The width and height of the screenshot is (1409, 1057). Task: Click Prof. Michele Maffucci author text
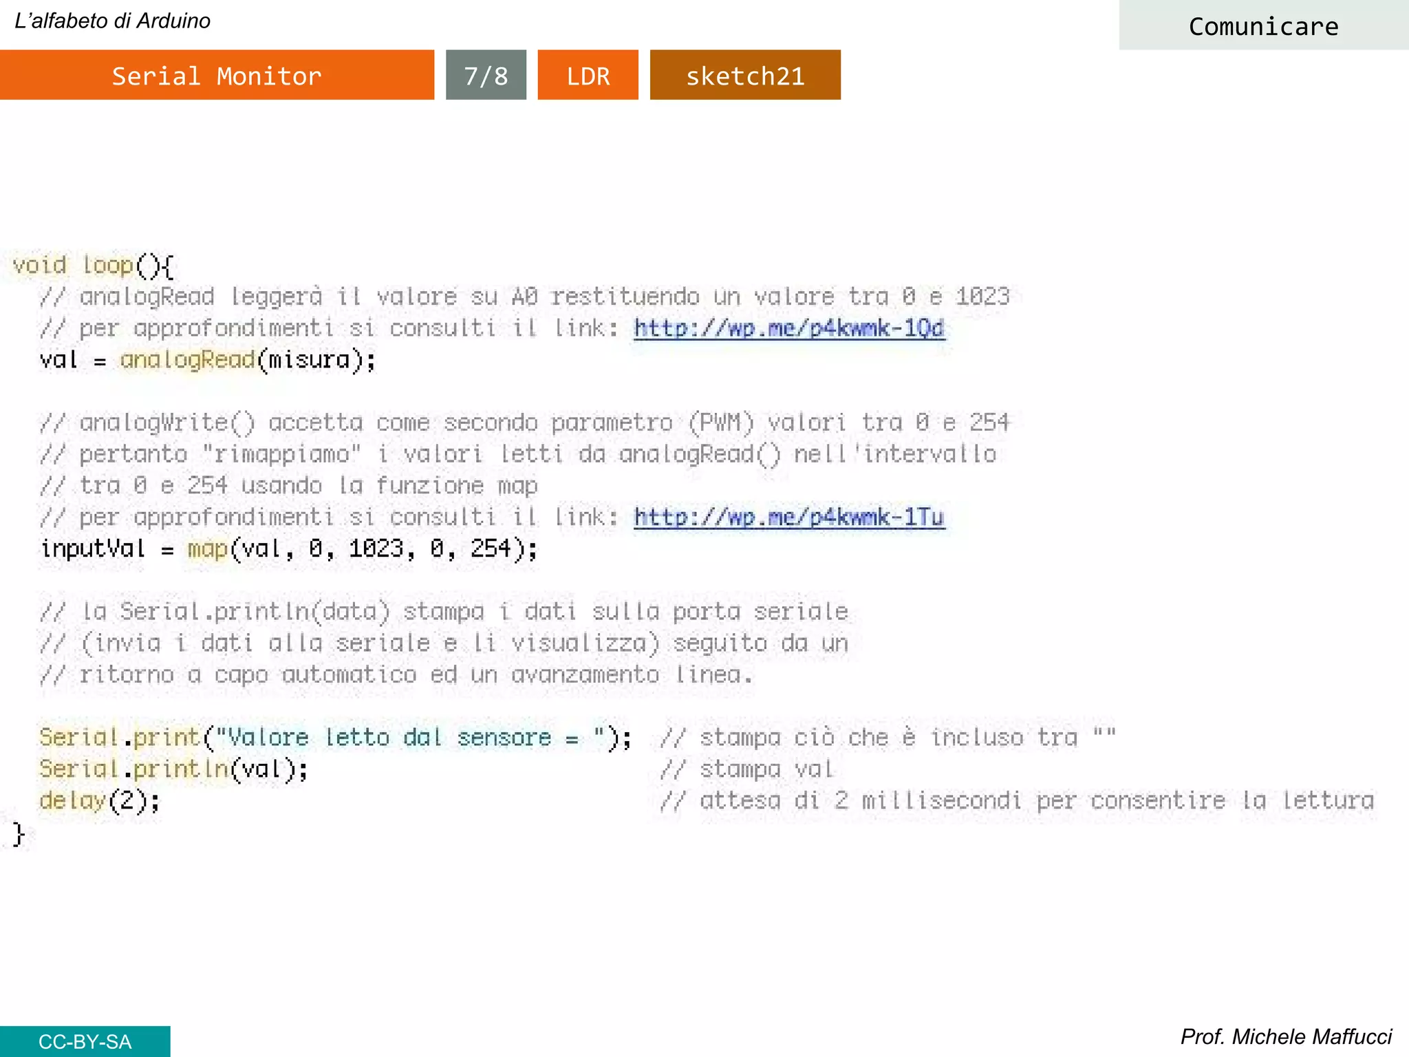point(1285,1036)
